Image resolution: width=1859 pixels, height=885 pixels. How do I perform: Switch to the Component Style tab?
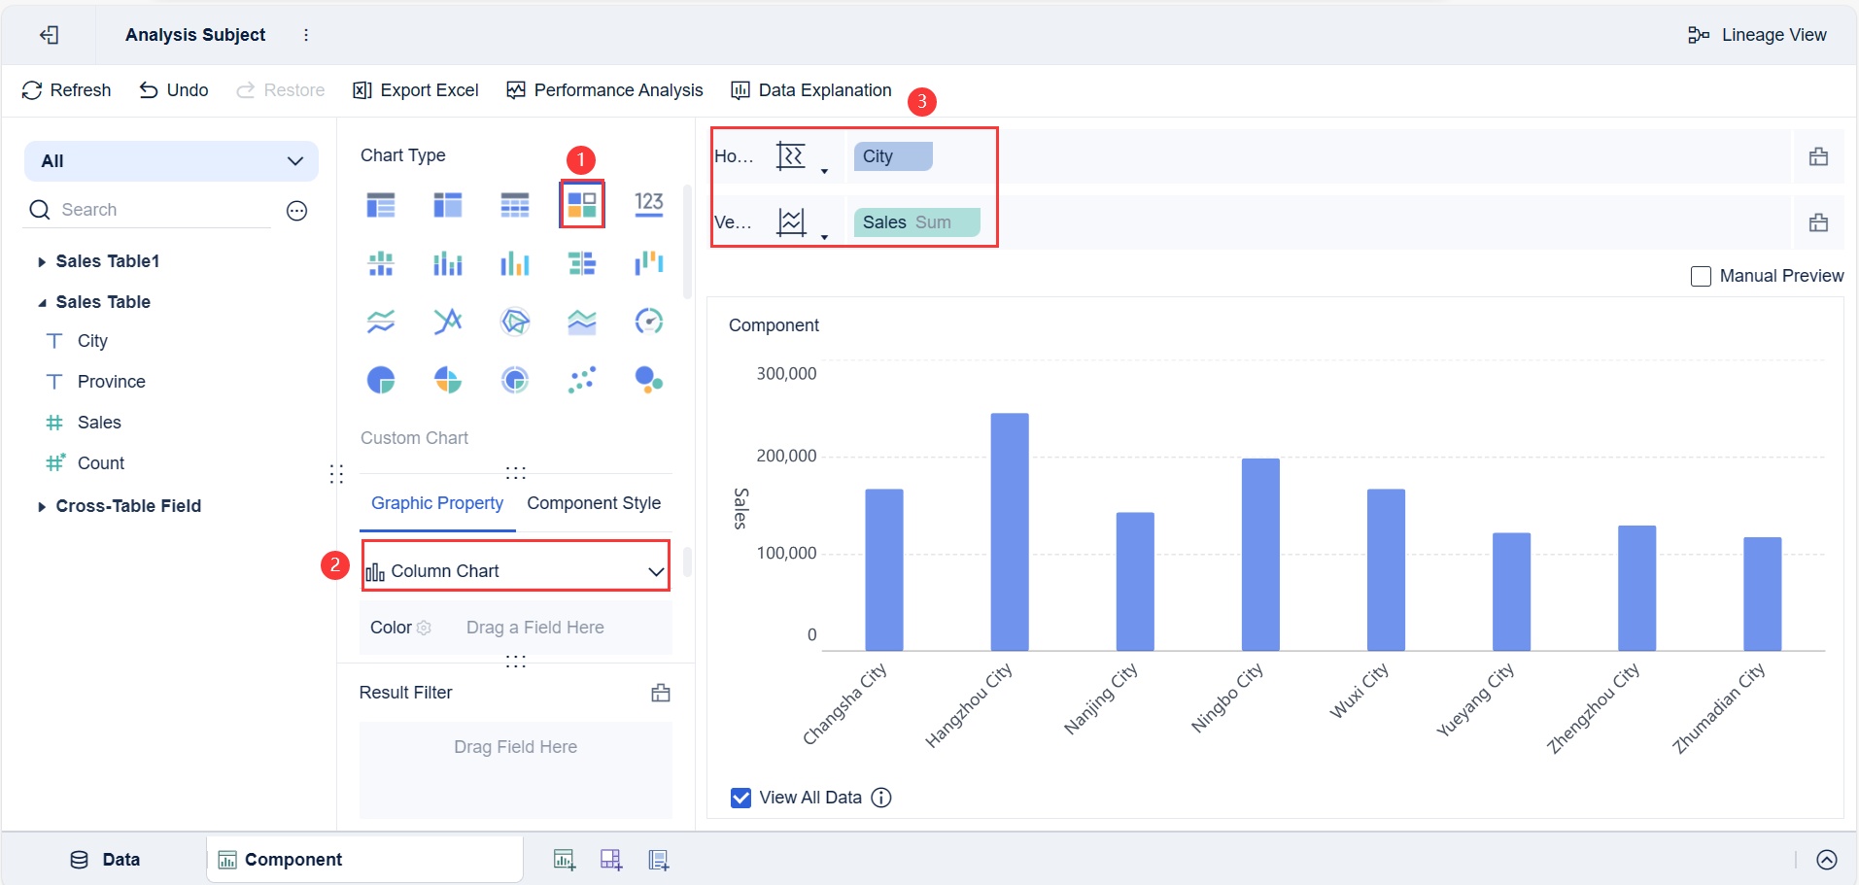click(593, 503)
